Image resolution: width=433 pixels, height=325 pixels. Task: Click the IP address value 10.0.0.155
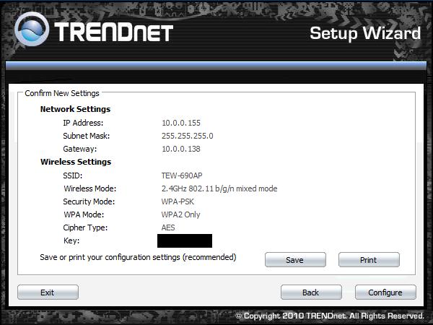(181, 123)
